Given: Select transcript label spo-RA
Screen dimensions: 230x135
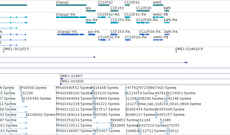Looking at the screenshot, I should pyautogui.click(x=92, y=20).
